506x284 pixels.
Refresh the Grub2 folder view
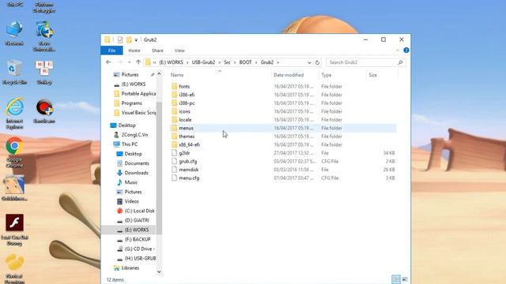[317, 62]
